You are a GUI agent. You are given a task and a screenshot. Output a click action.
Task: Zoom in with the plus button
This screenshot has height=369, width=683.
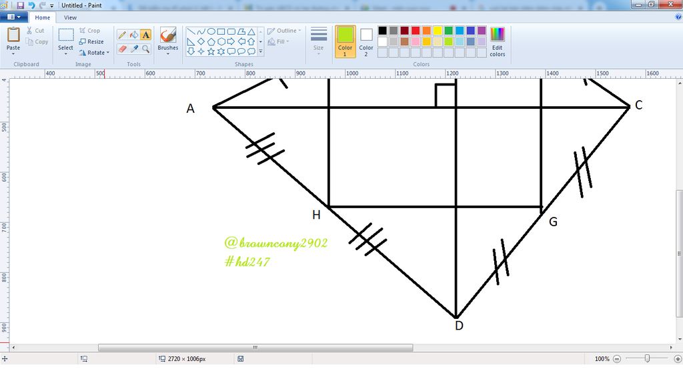point(678,359)
